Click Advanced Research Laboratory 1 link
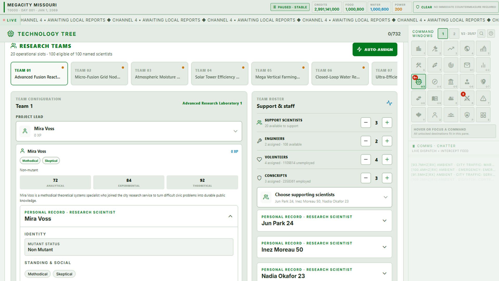The image size is (499, 281). [x=212, y=103]
